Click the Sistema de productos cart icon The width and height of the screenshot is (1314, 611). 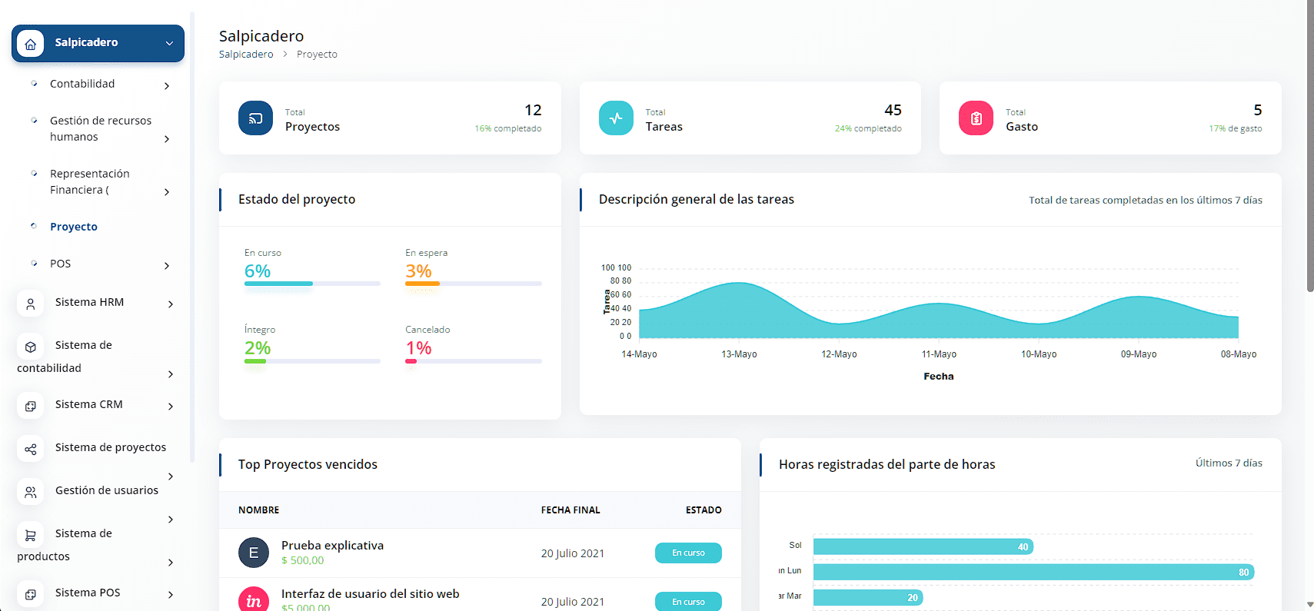pos(31,535)
